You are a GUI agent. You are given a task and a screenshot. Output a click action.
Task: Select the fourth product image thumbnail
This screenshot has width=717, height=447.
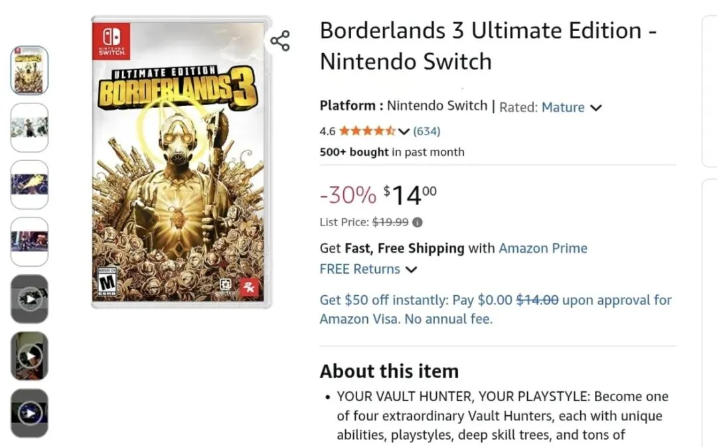pos(29,241)
